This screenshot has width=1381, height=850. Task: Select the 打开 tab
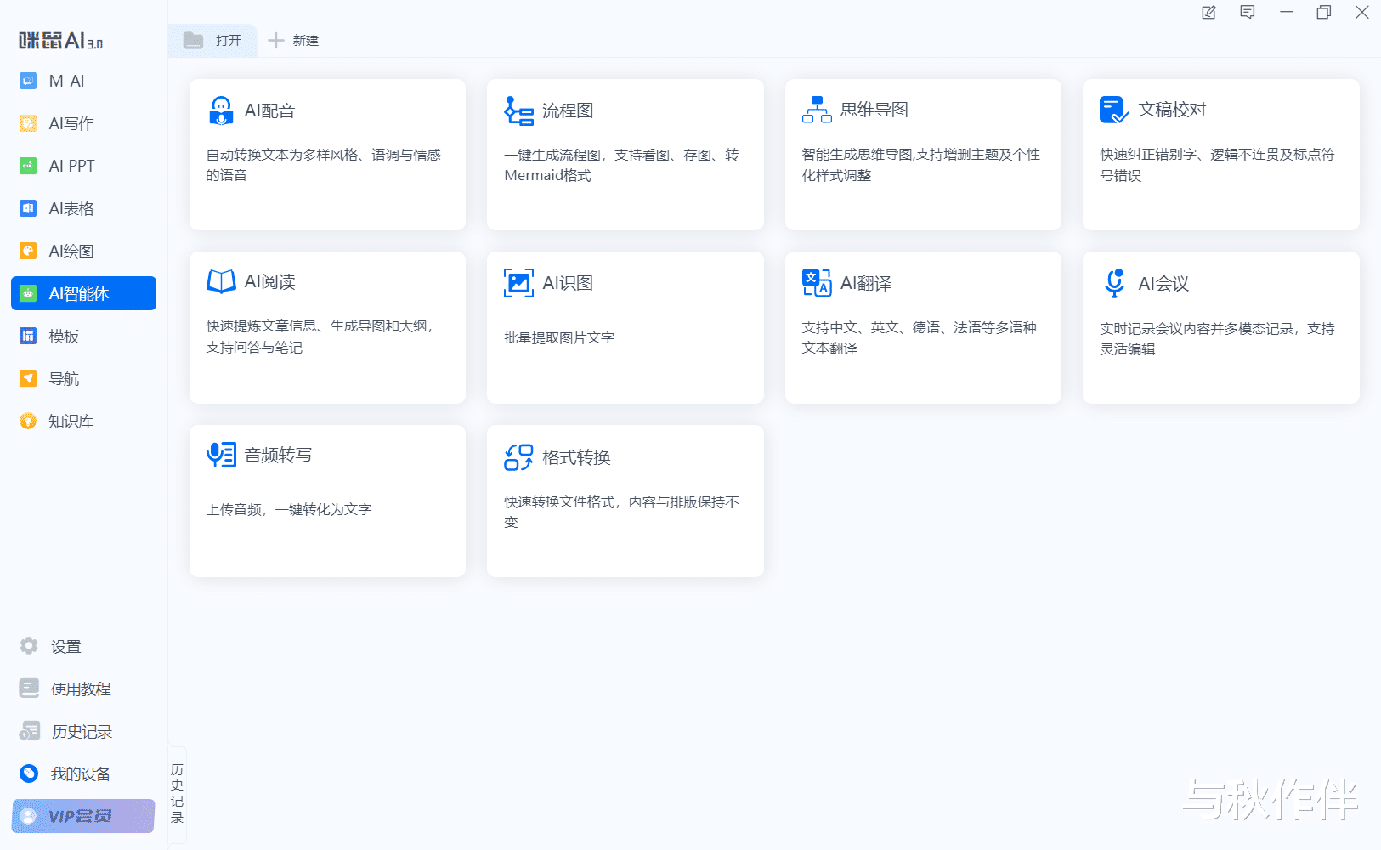(212, 40)
